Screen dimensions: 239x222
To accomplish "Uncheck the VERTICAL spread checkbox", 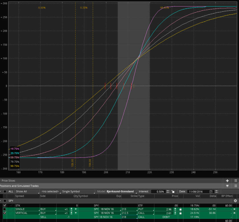I will [5, 213].
